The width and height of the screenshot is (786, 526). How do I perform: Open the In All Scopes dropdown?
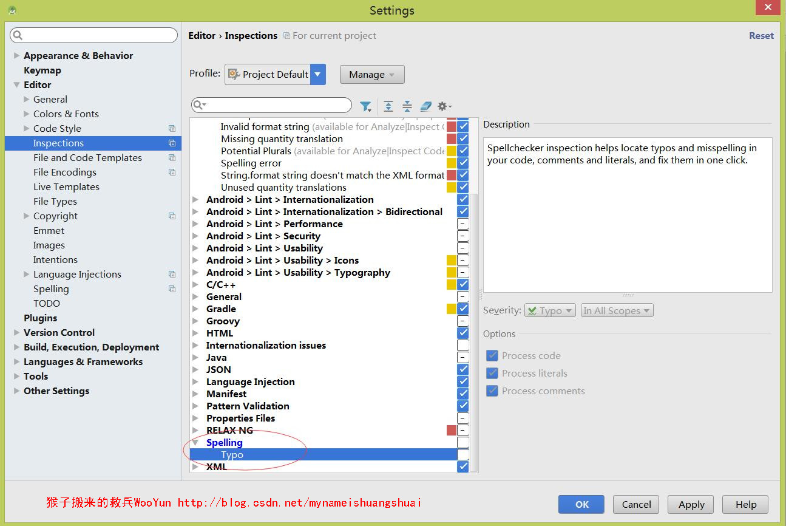pyautogui.click(x=617, y=310)
